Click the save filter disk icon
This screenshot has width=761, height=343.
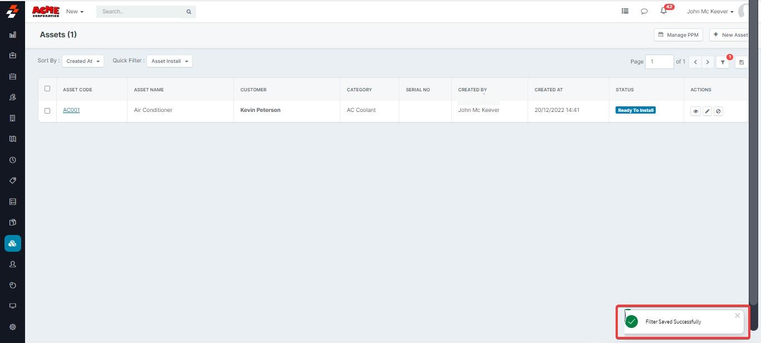(741, 62)
